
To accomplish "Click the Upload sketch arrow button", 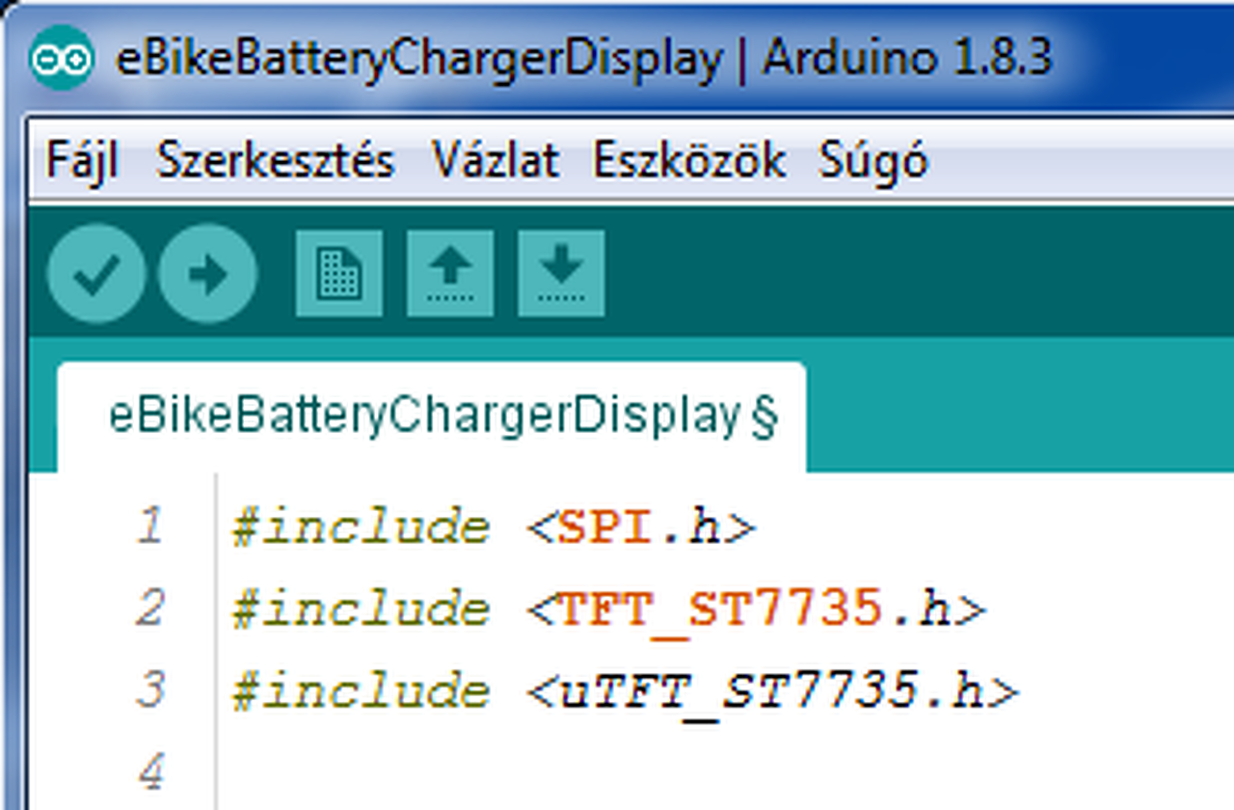I will click(208, 273).
